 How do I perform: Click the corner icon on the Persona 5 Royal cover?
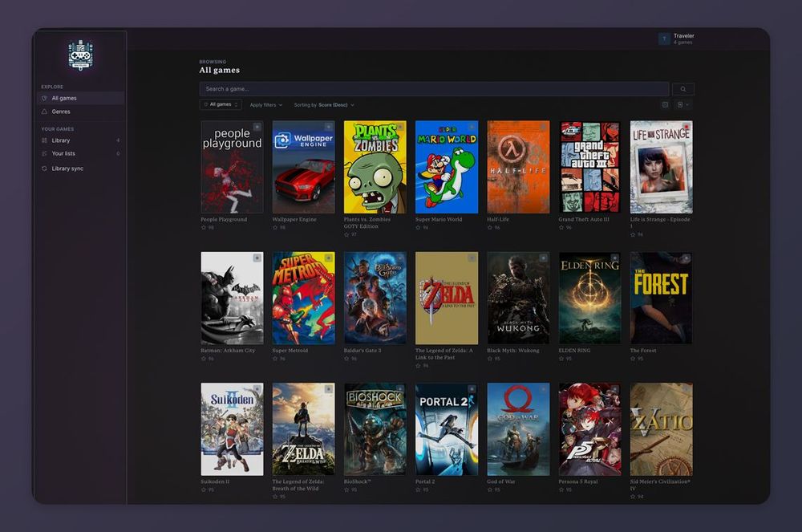coord(615,389)
